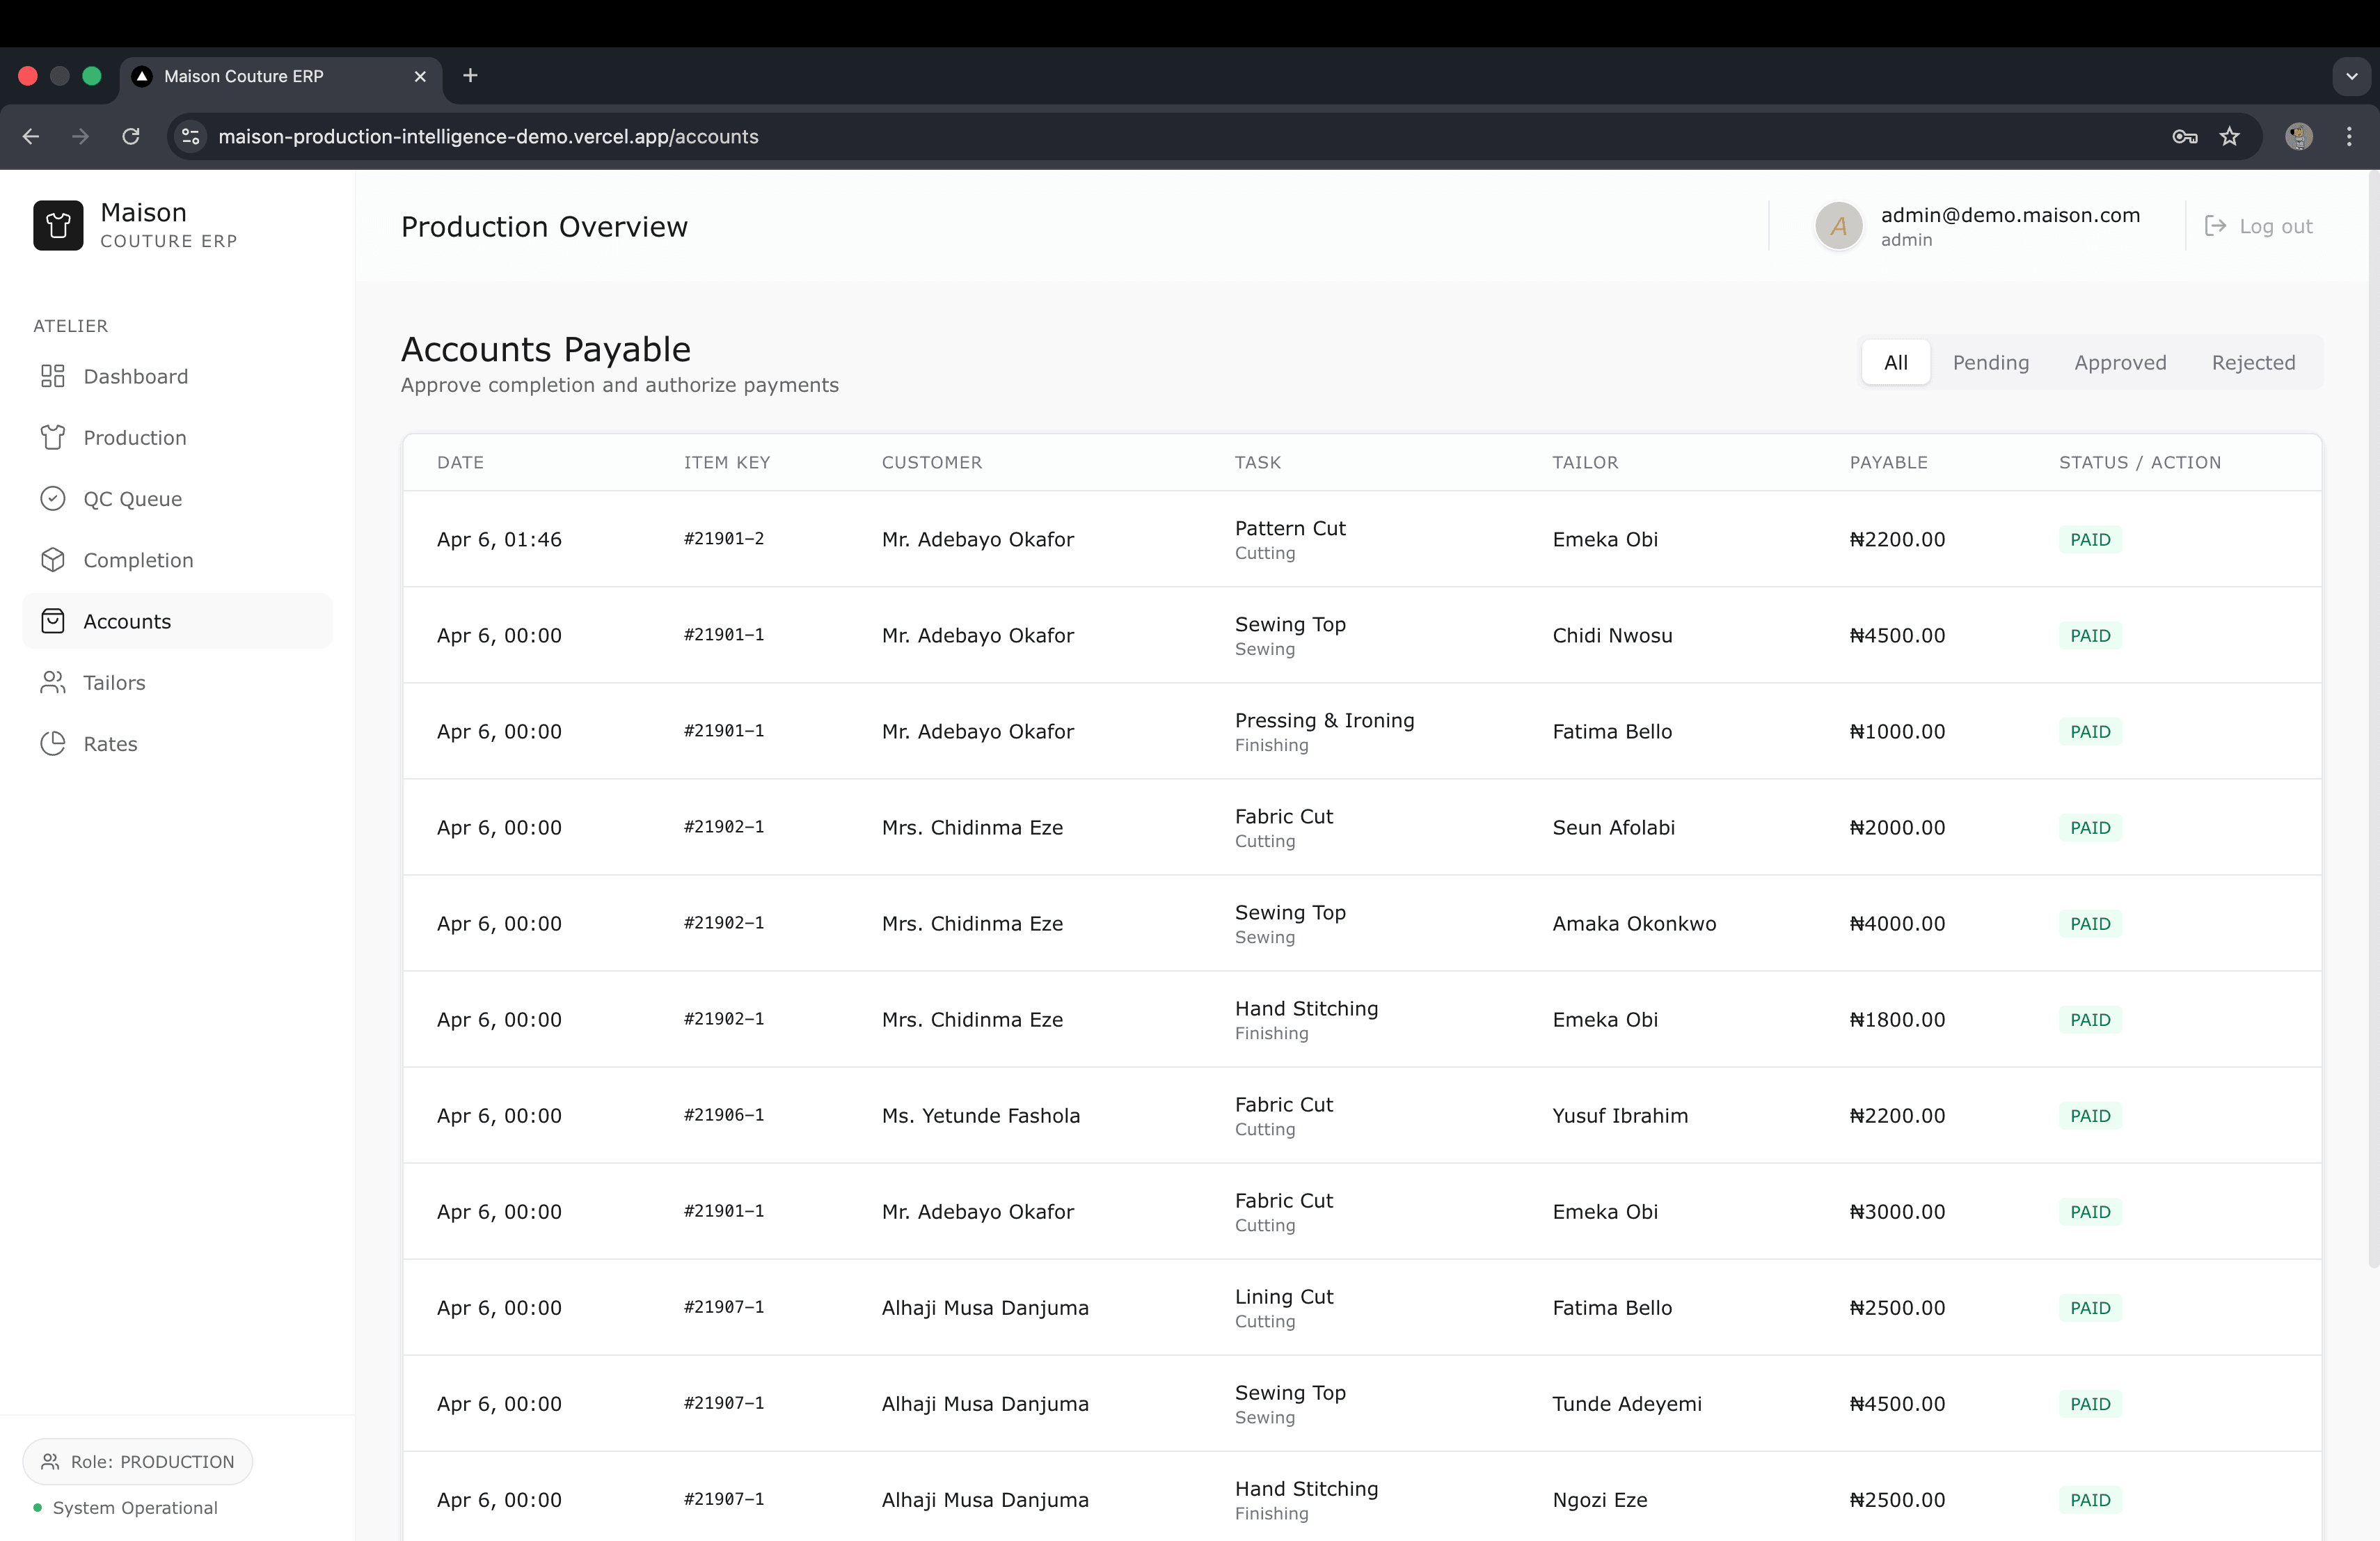The height and width of the screenshot is (1541, 2380).
Task: Reload the current page
Action: [131, 136]
